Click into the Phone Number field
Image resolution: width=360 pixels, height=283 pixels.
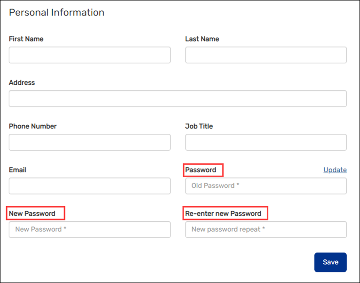[x=89, y=142]
